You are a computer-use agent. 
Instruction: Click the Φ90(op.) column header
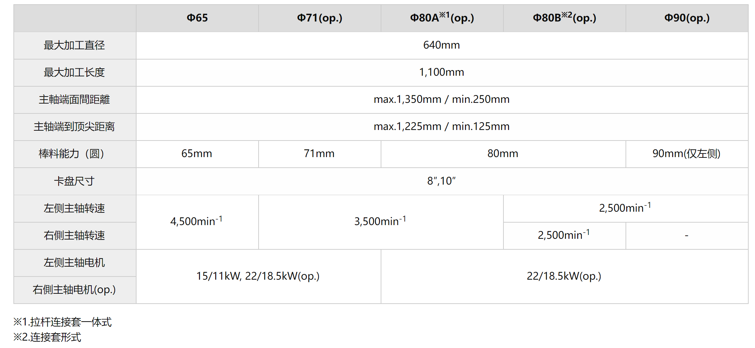point(687,18)
